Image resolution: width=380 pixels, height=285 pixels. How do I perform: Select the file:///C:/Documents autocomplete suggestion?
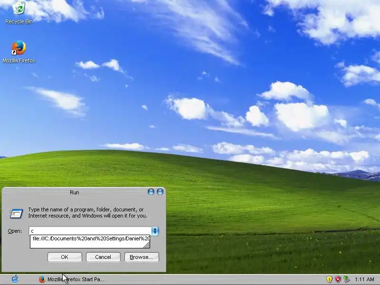click(x=90, y=239)
